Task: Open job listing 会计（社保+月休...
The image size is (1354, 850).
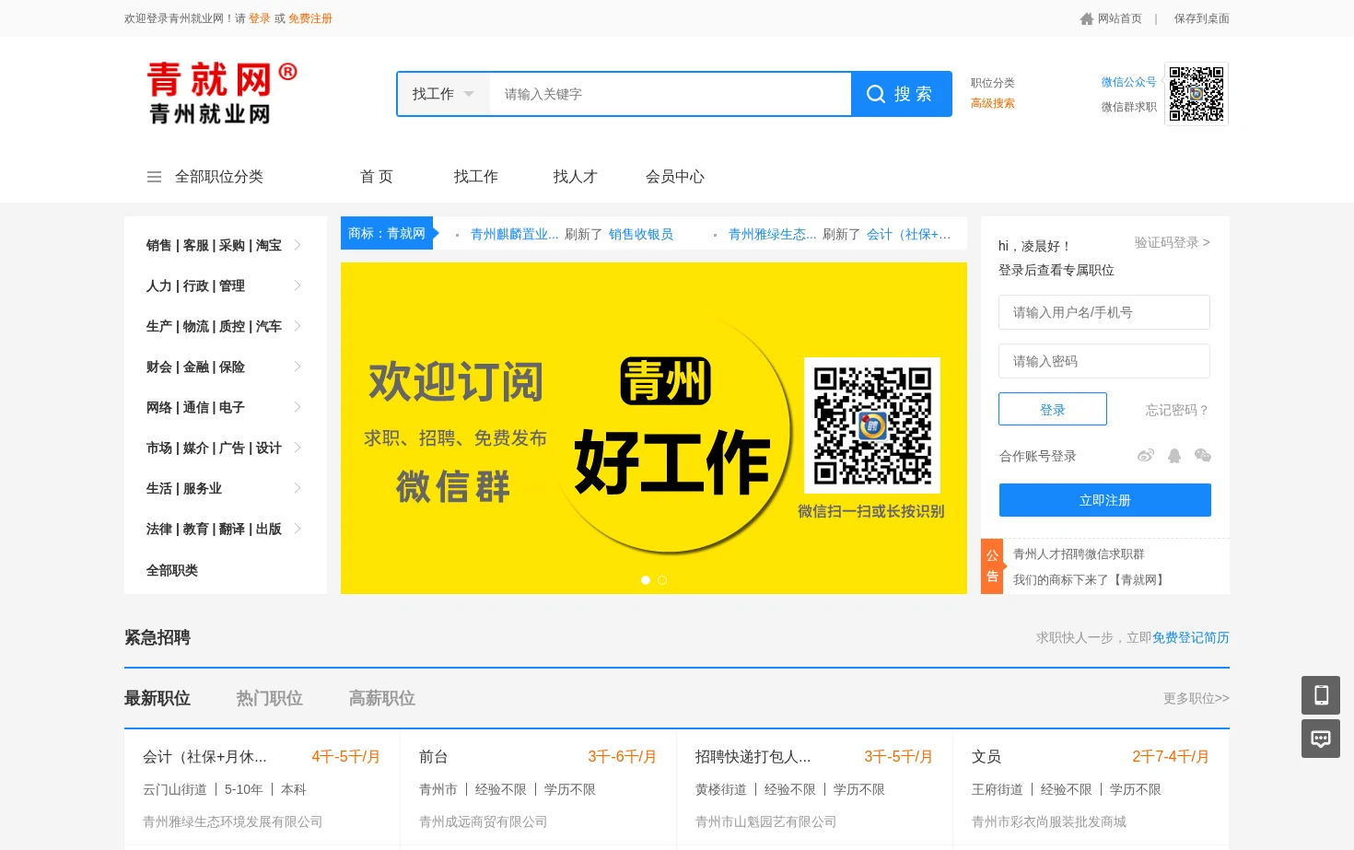Action: (x=204, y=756)
